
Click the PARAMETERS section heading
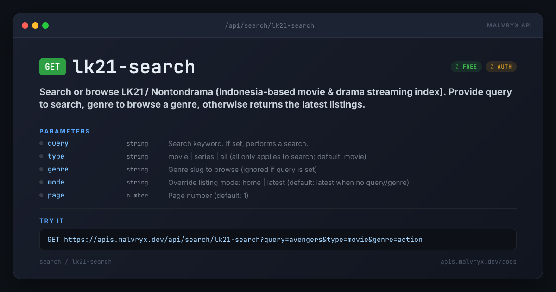pyautogui.click(x=65, y=132)
